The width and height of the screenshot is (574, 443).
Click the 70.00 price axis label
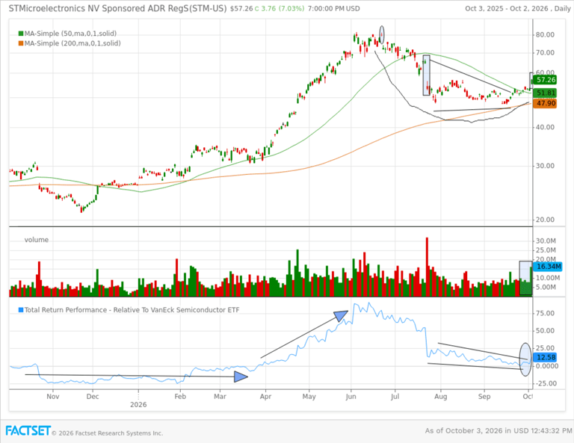[545, 53]
